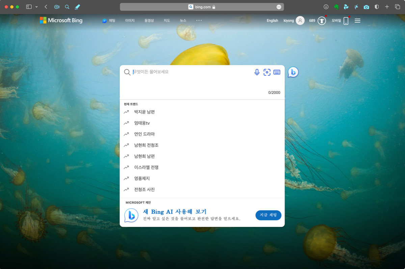This screenshot has width=405, height=269.
Task: Switch language to English
Action: point(272,21)
